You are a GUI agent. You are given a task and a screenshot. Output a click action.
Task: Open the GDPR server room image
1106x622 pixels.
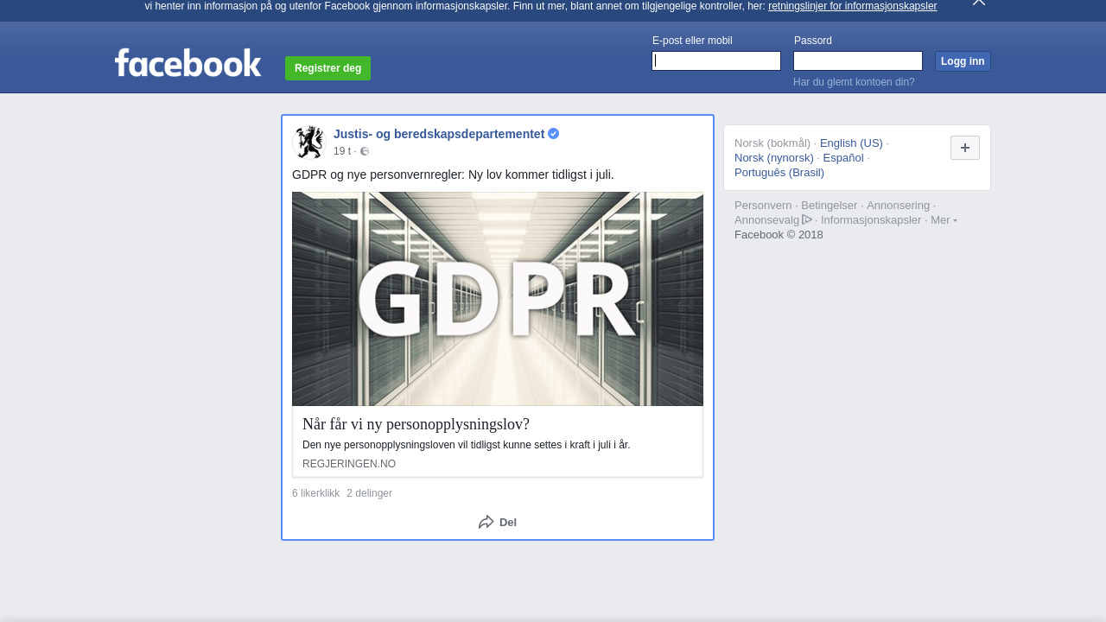[498, 299]
